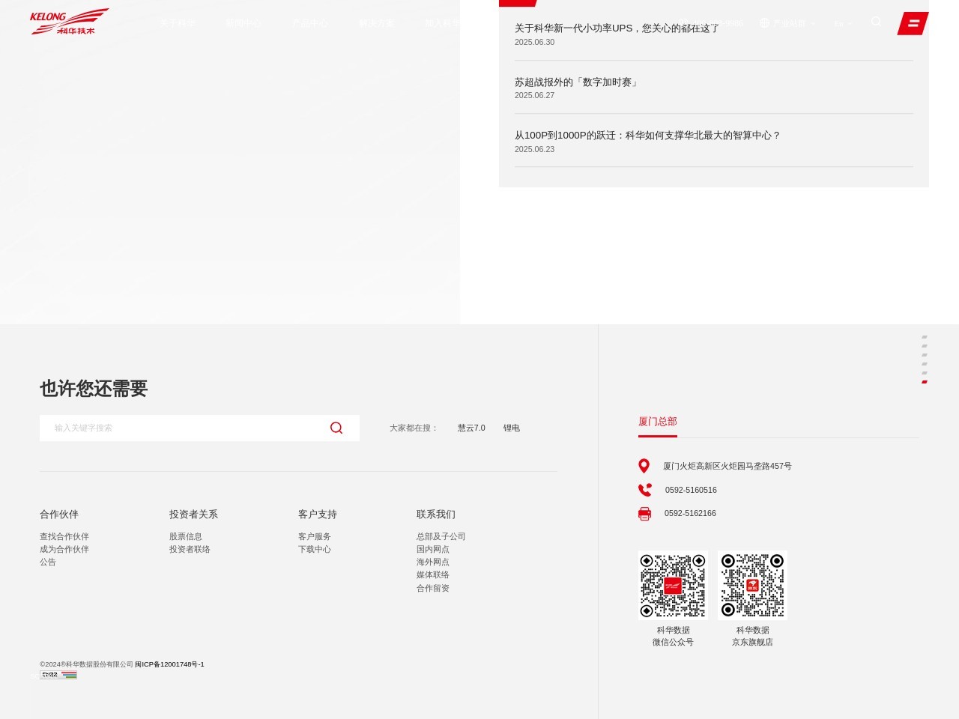Click the 闽ICP备12001748号-1 link

pos(169,664)
